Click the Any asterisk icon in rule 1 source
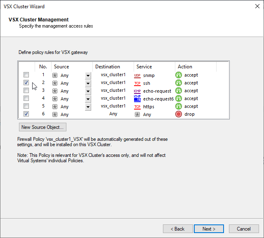This screenshot has height=238, width=264. (55, 75)
